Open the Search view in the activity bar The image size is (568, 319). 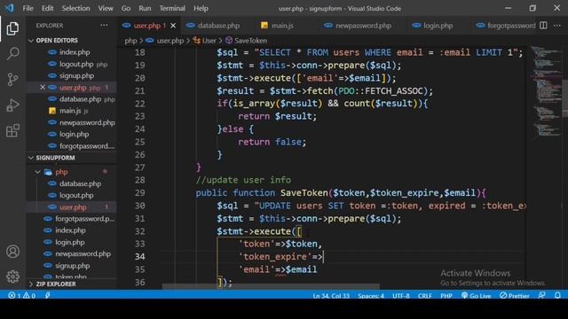[12, 53]
